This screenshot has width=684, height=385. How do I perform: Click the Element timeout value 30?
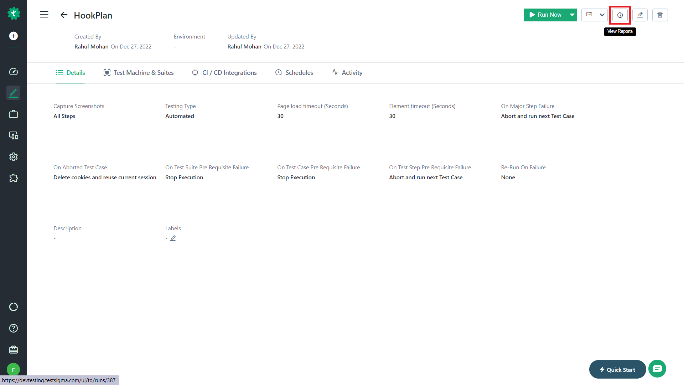[x=392, y=116]
